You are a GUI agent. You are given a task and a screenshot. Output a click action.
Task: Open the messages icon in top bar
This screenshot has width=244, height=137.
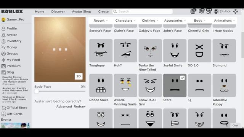(x=201, y=11)
